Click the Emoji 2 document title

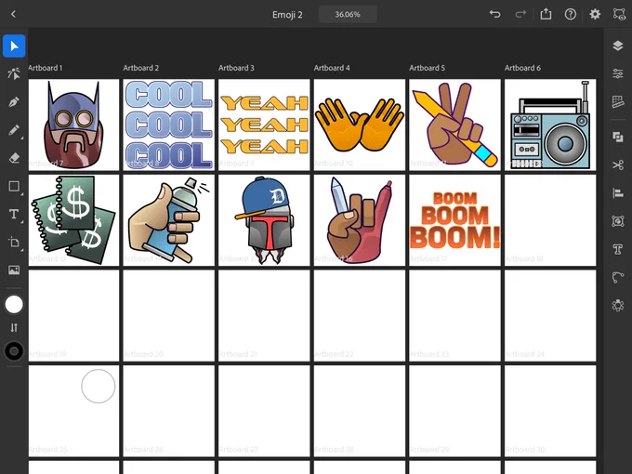click(287, 15)
